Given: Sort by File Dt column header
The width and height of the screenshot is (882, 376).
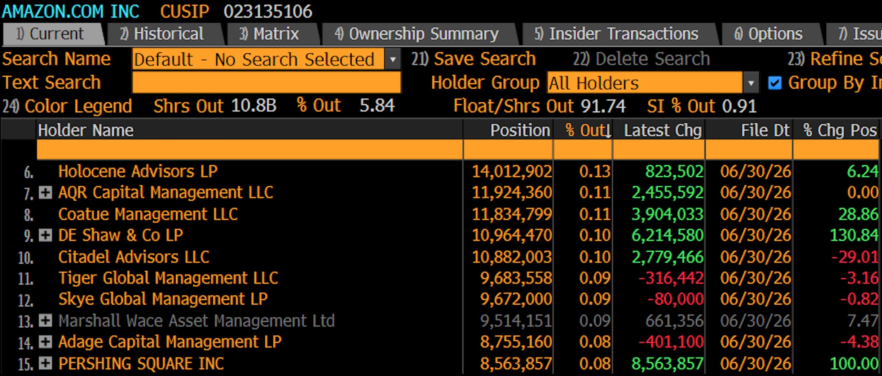Looking at the screenshot, I should [x=749, y=130].
